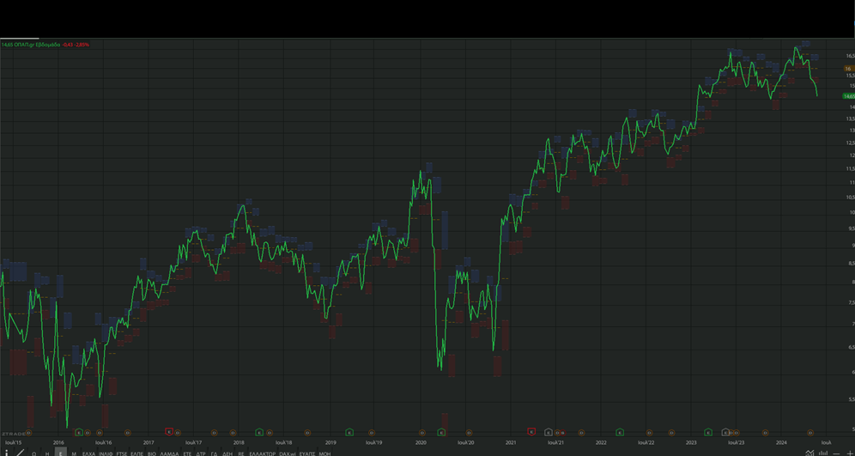
Task: Click the orange D marker above Ιουλ'19
Action: [372, 433]
